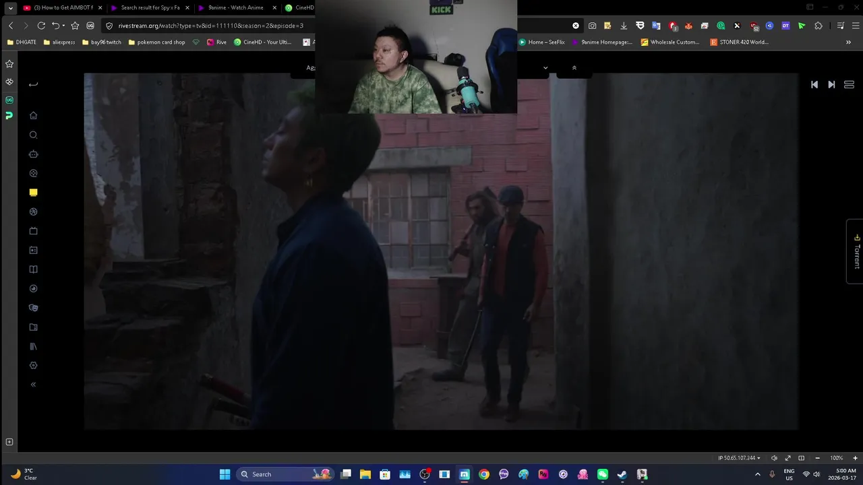Take a page screenshot with the camera icon

coord(592,26)
